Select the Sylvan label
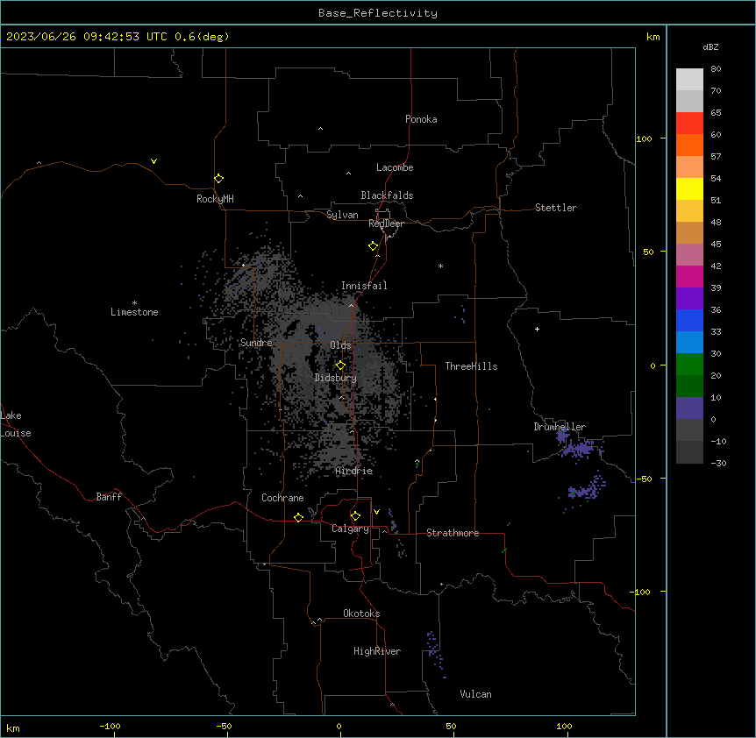The height and width of the screenshot is (738, 756). pyautogui.click(x=342, y=215)
